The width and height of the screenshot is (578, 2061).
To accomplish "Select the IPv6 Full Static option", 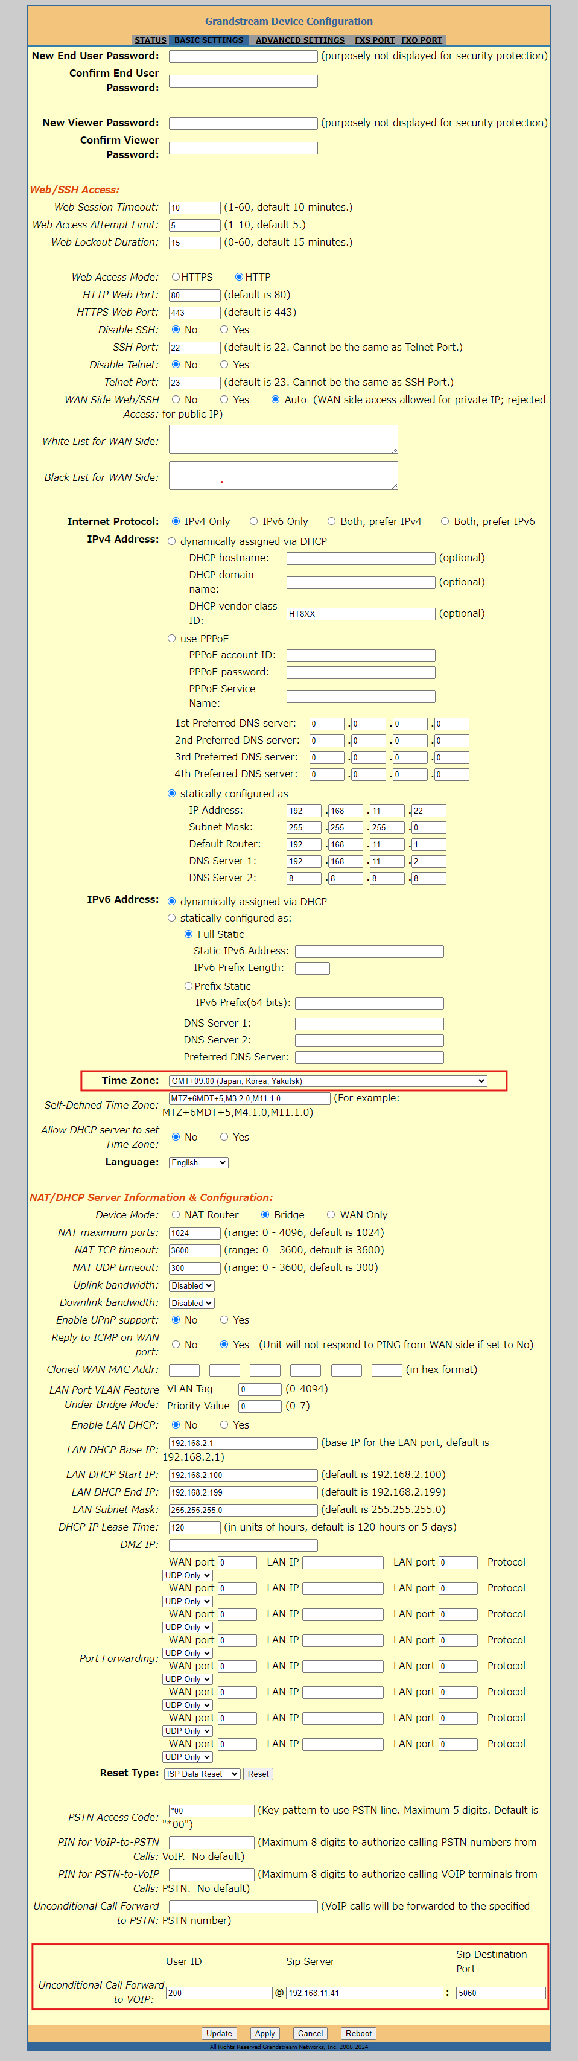I will 189,934.
